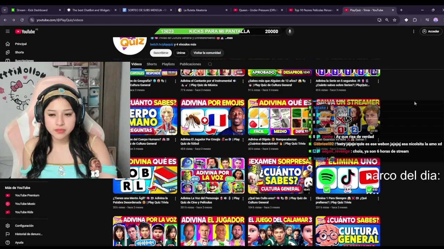Select the Publicaciones tab
This screenshot has width=444, height=249.
click(190, 64)
